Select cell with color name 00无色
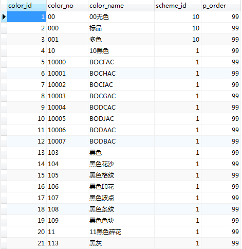The width and height of the screenshot is (242, 249). pos(121,17)
